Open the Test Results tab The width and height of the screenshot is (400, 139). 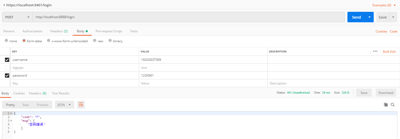point(60,93)
